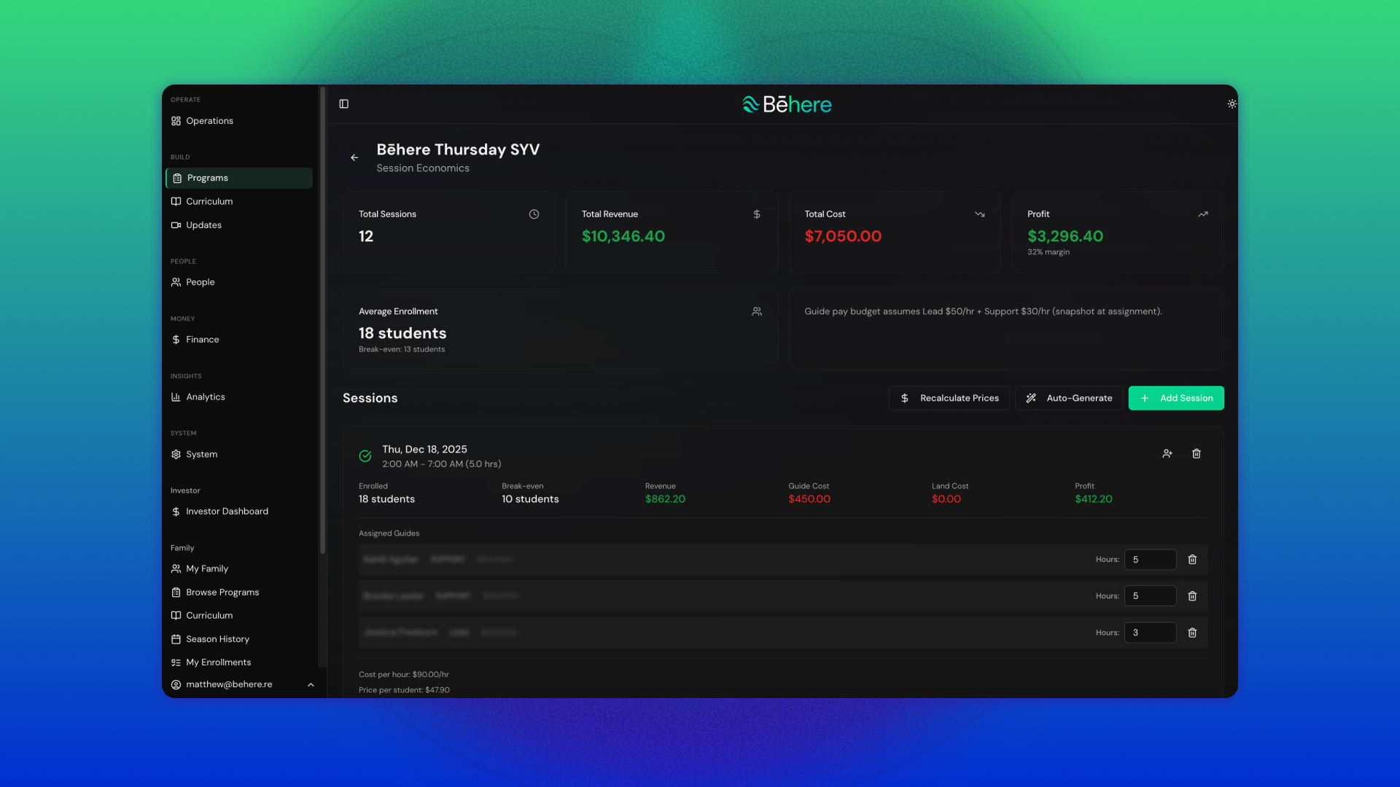Open Analytics under Insights

pos(205,397)
